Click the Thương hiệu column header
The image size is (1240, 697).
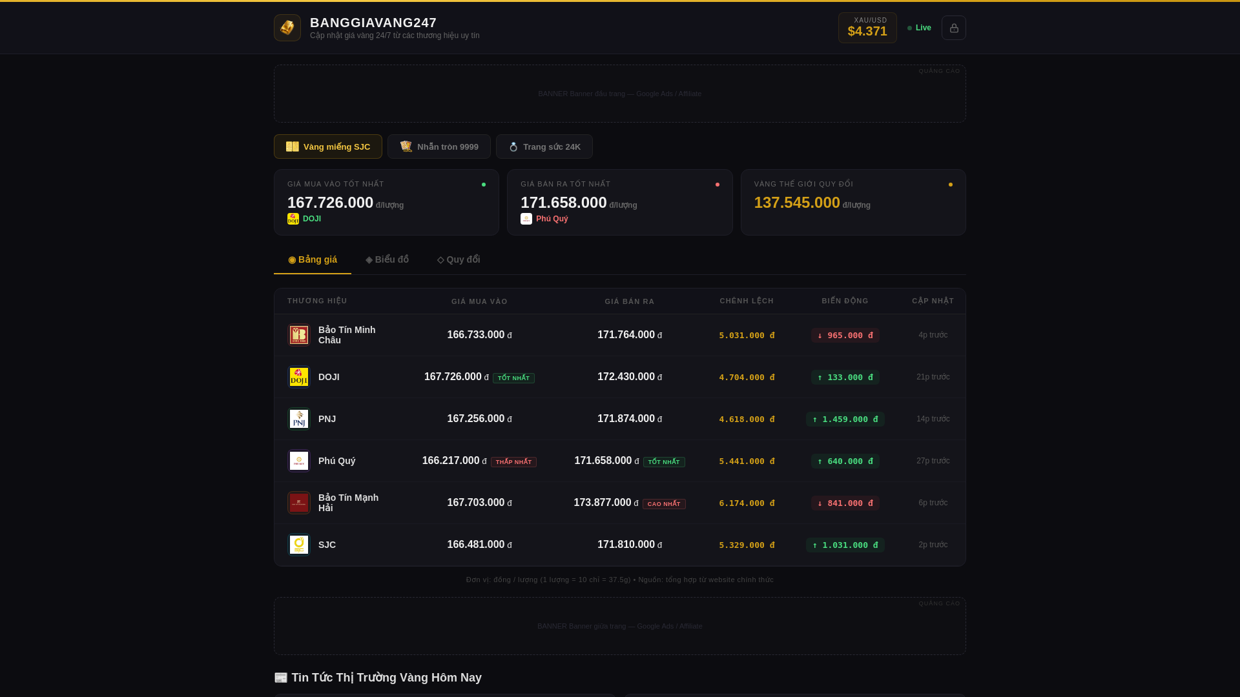click(317, 301)
